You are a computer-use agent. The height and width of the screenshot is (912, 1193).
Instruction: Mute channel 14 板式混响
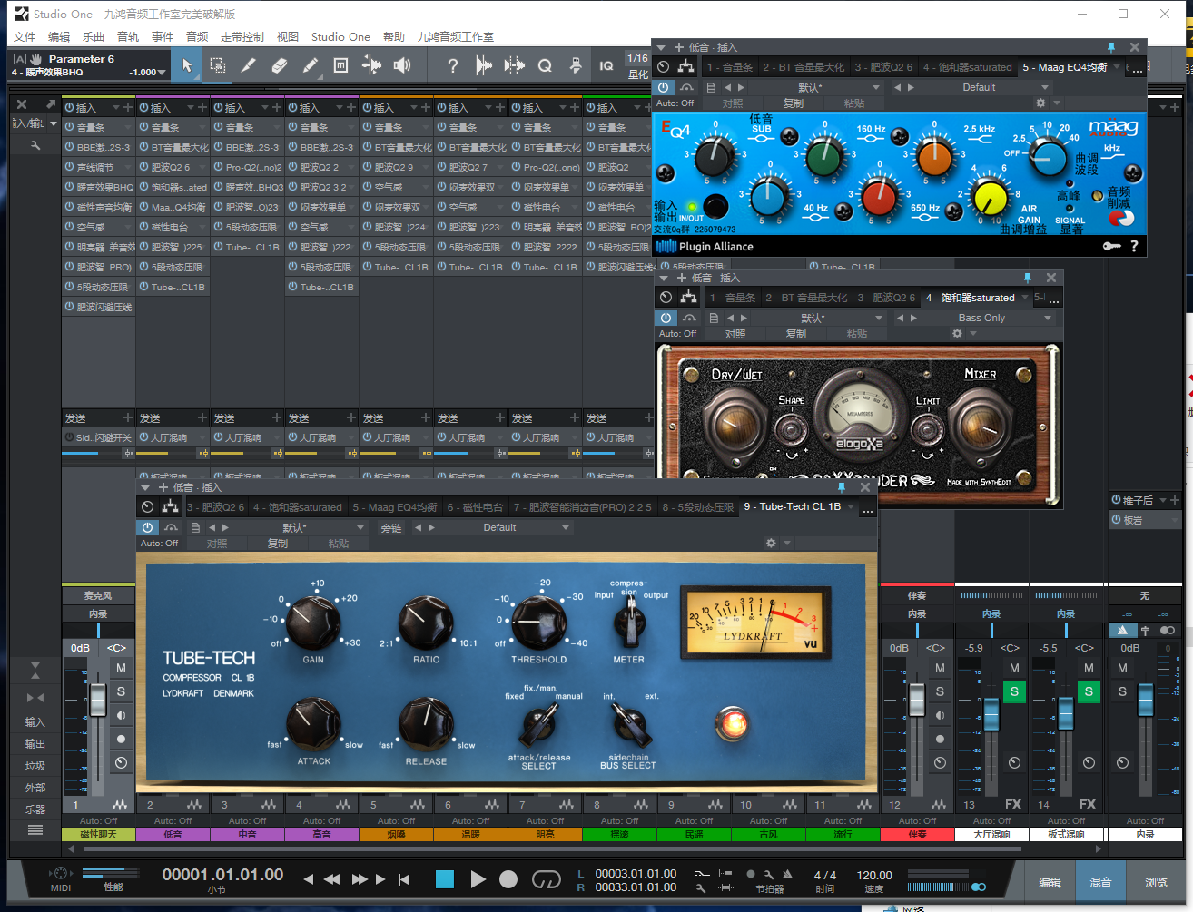(x=1089, y=668)
